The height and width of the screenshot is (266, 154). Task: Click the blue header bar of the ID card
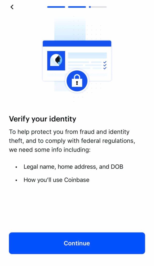click(x=77, y=43)
